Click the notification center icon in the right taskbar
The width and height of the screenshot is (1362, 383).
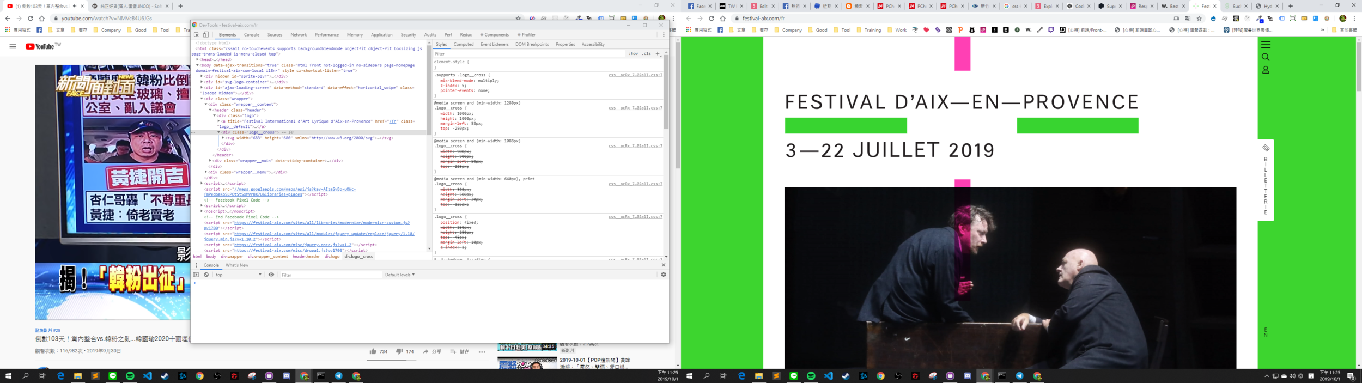[1350, 376]
